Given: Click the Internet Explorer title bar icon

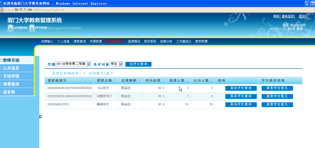Looking at the screenshot, I should click(1, 3).
